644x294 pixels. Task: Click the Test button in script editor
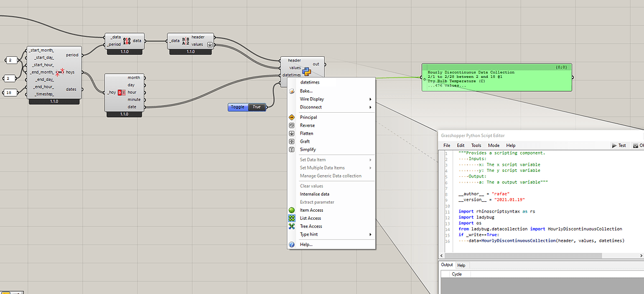pyautogui.click(x=619, y=146)
